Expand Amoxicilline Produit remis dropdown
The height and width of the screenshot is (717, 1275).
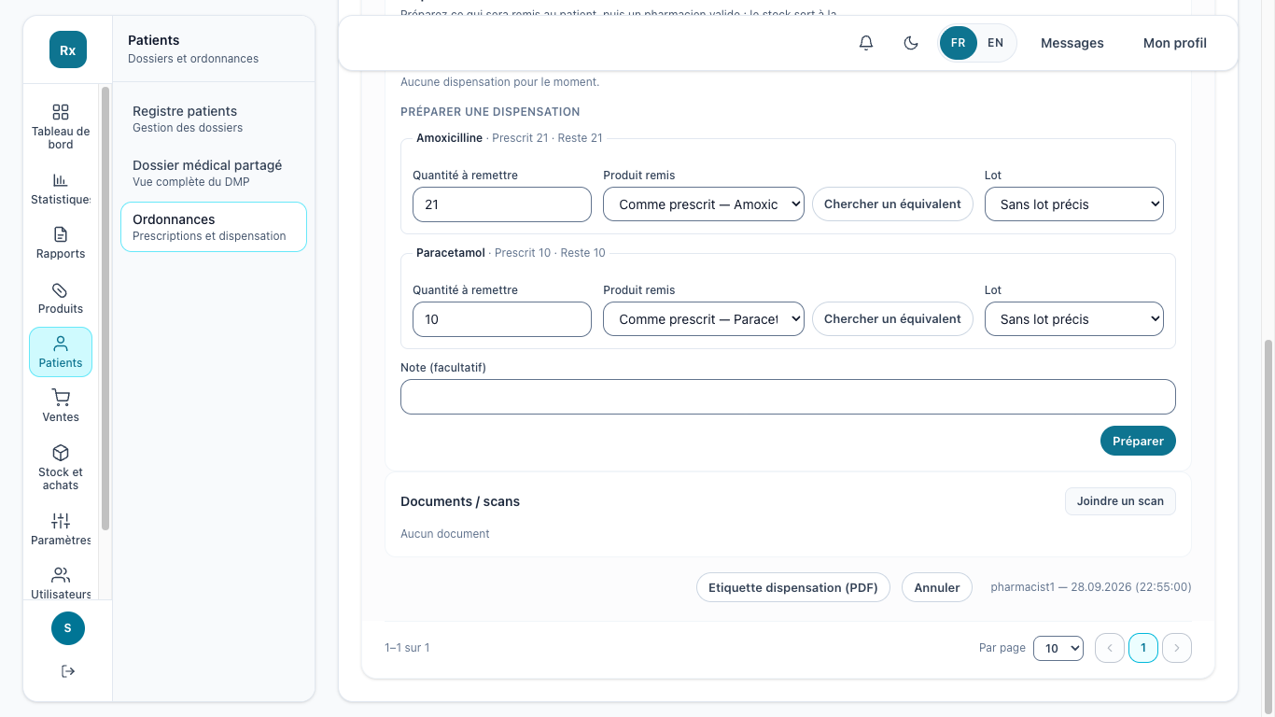click(704, 204)
